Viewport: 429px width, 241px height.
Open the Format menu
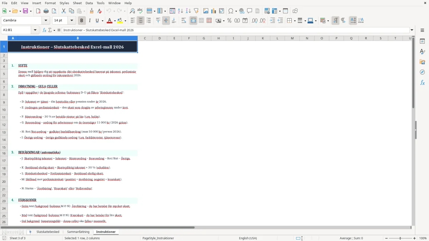(50, 3)
